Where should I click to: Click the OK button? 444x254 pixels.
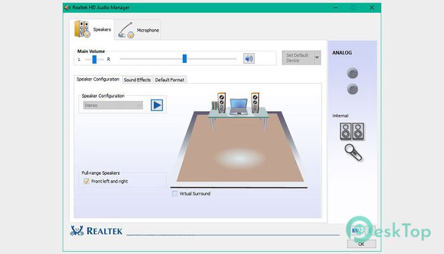click(362, 244)
